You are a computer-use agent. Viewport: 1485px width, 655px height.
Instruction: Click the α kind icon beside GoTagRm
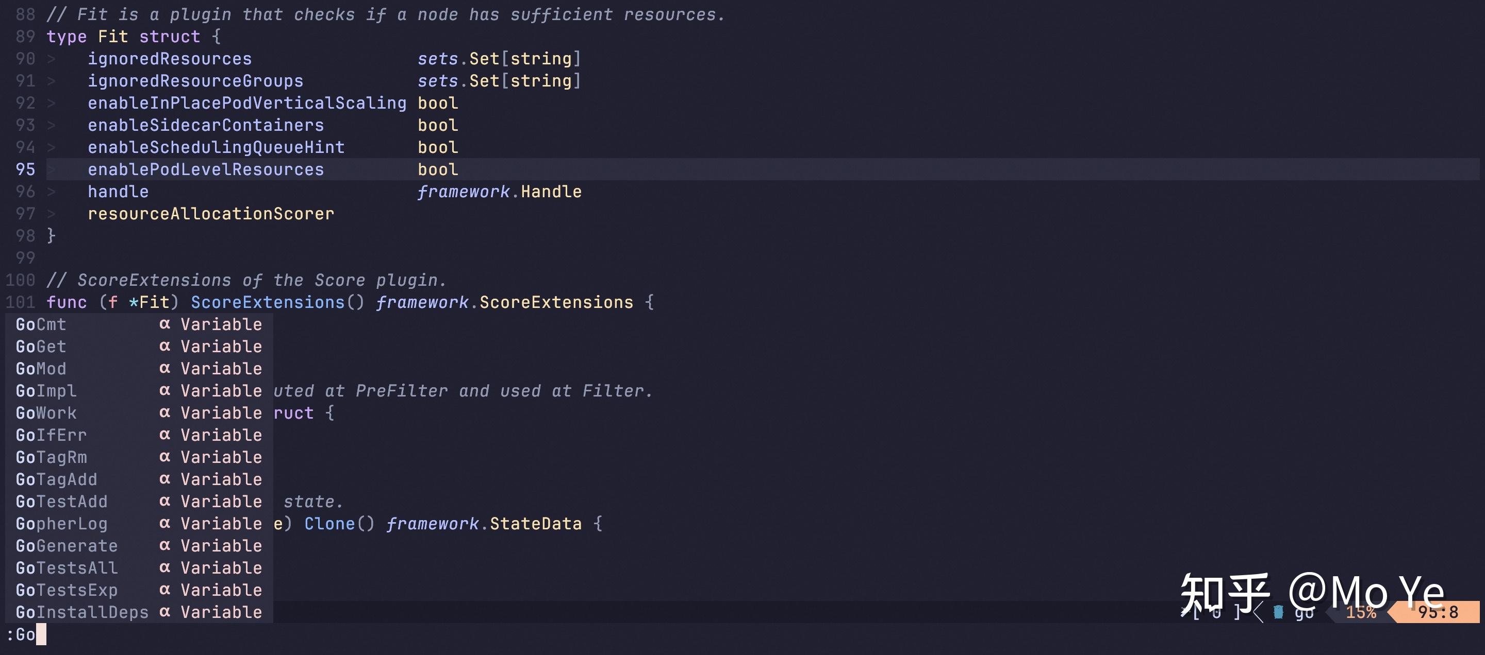click(x=164, y=457)
